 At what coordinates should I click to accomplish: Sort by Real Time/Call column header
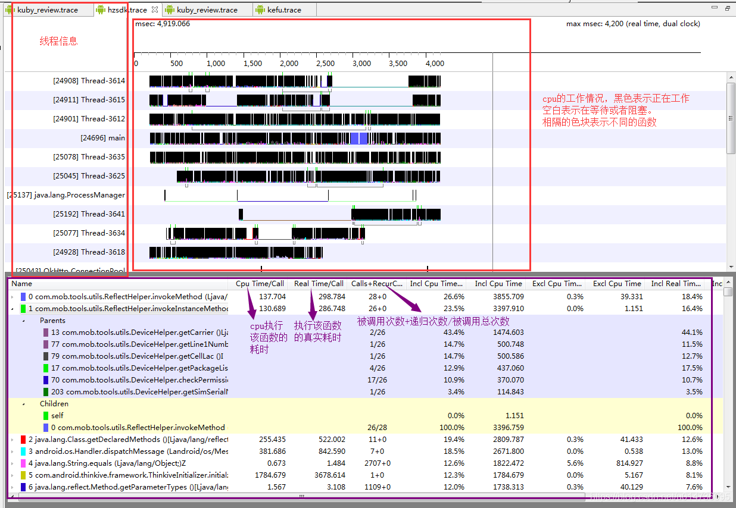click(x=318, y=284)
